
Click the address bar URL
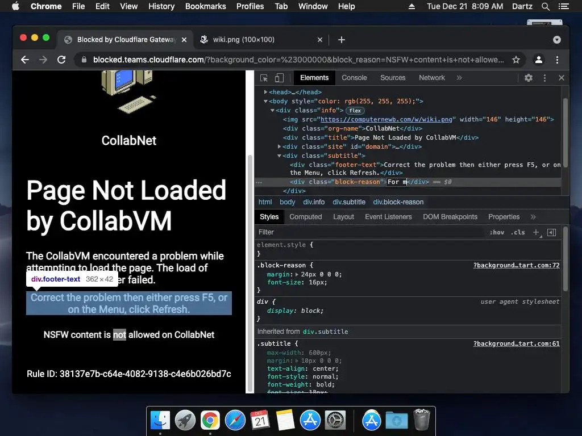pyautogui.click(x=298, y=60)
